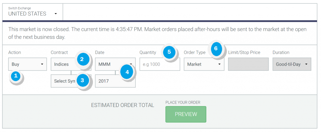This screenshot has height=132, width=321.
Task: Open the year dropdown showing 2017
Action: [x=115, y=81]
